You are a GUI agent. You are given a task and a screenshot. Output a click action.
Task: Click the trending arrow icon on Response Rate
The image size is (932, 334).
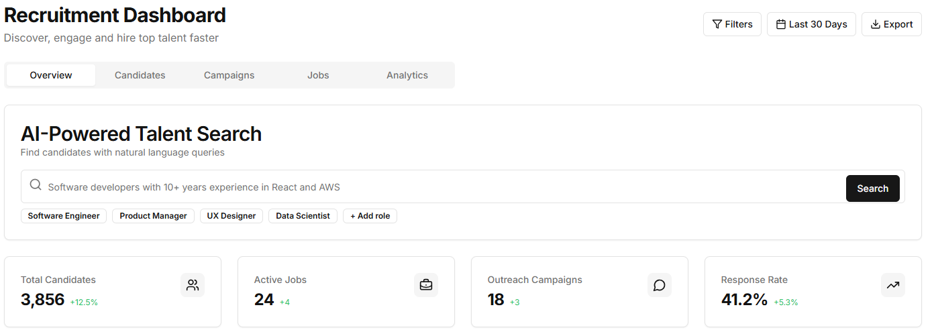tap(893, 285)
